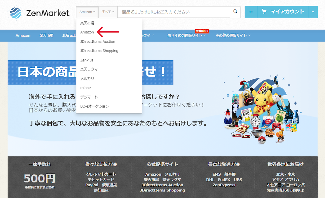Open the すべて category dropdown
Screen dimensions: 325x198
(108, 11)
